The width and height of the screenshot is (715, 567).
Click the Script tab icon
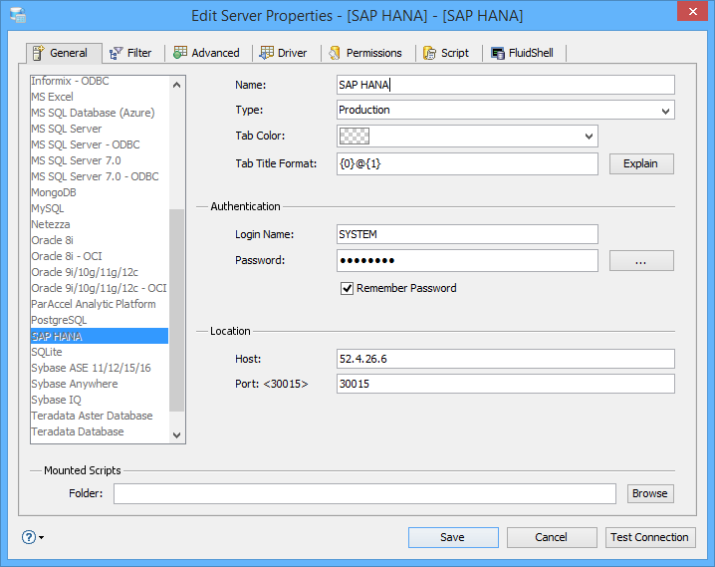(429, 53)
